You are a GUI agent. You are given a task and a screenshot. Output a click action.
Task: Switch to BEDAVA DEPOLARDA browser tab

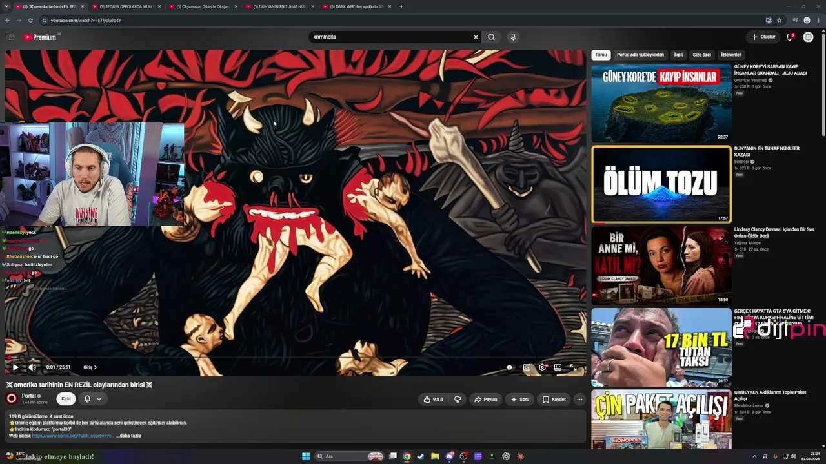(x=126, y=6)
